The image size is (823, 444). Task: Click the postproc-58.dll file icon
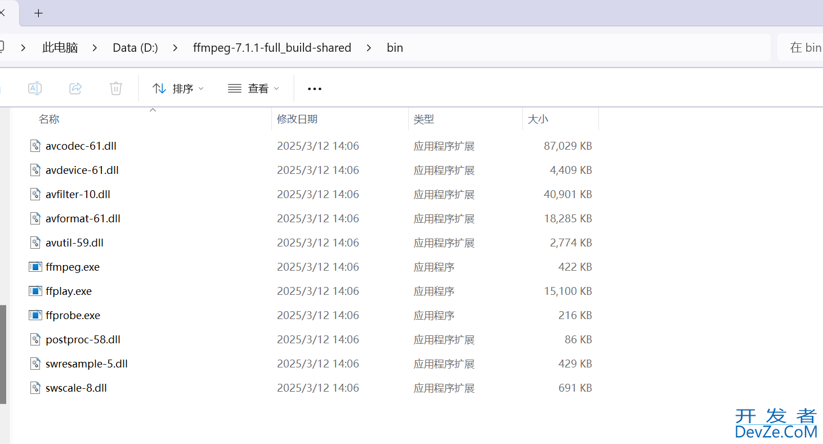[x=35, y=339]
